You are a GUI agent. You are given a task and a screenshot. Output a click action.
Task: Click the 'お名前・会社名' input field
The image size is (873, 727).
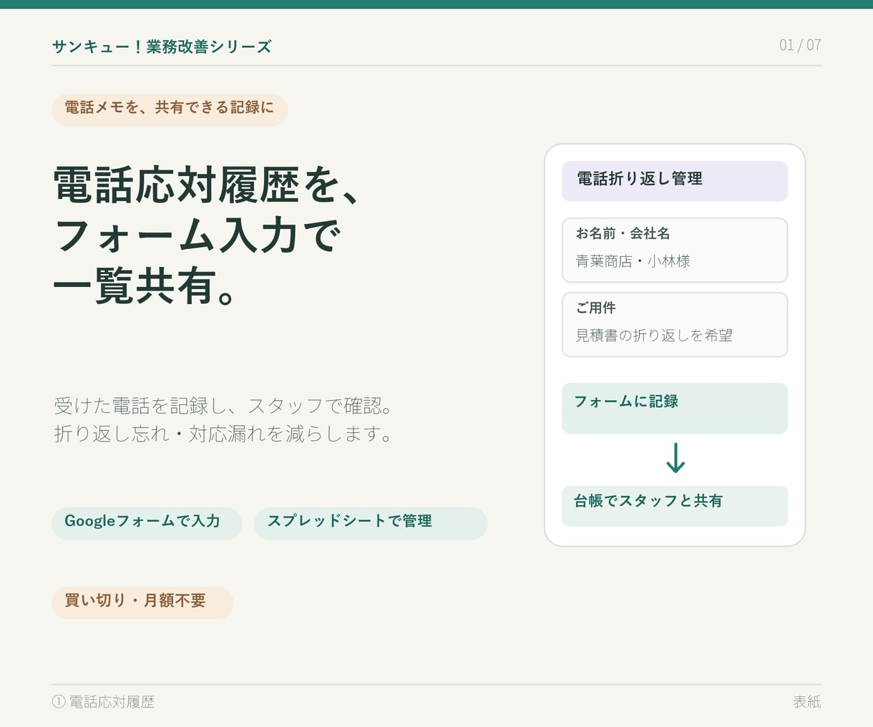tap(675, 250)
